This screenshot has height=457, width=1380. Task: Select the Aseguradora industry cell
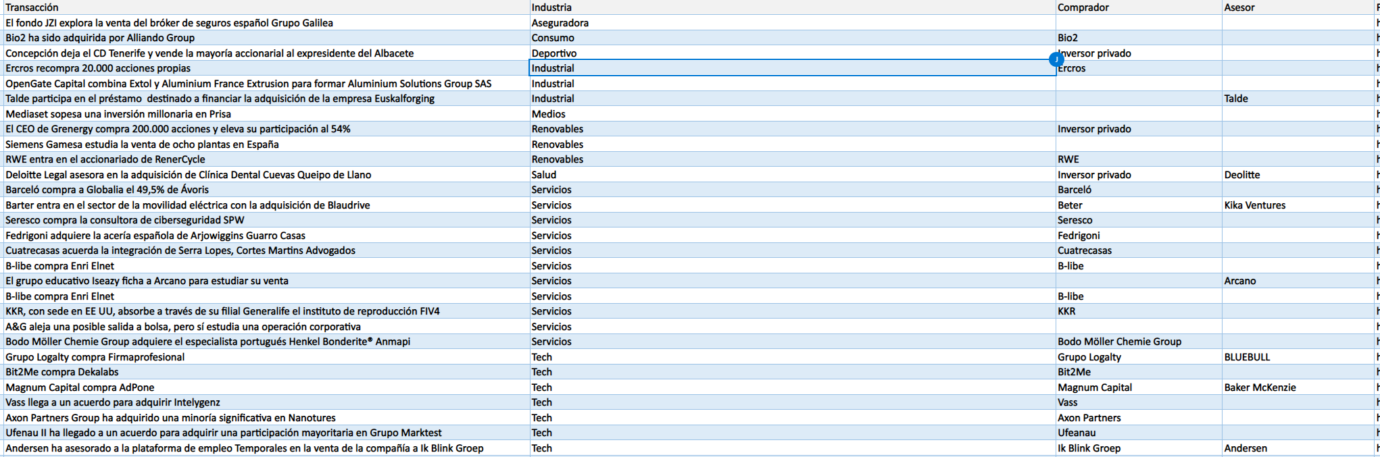[x=793, y=23]
